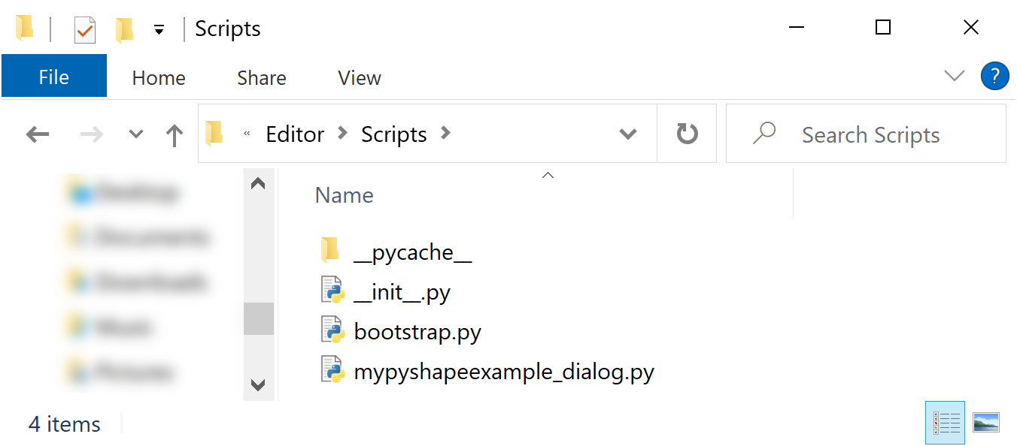Click the New Folder icon in quick access toolbar
Image resolution: width=1017 pixels, height=446 pixels.
(x=124, y=30)
